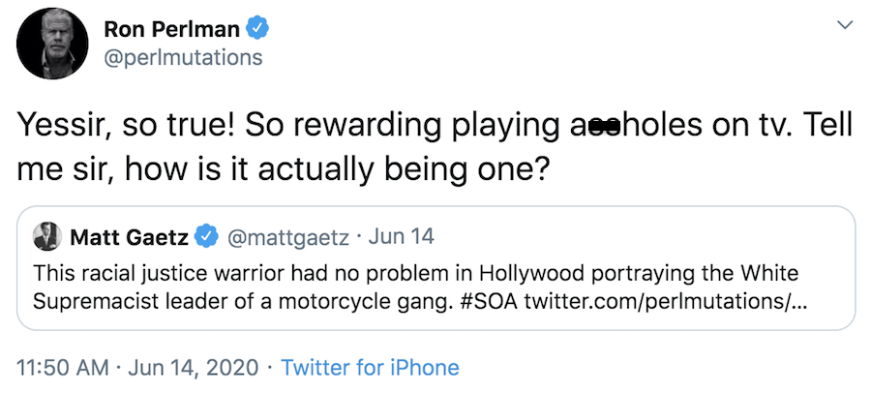Image resolution: width=871 pixels, height=393 pixels.
Task: Click Matt Gaetz's verified checkmark badge
Action: click(x=205, y=236)
